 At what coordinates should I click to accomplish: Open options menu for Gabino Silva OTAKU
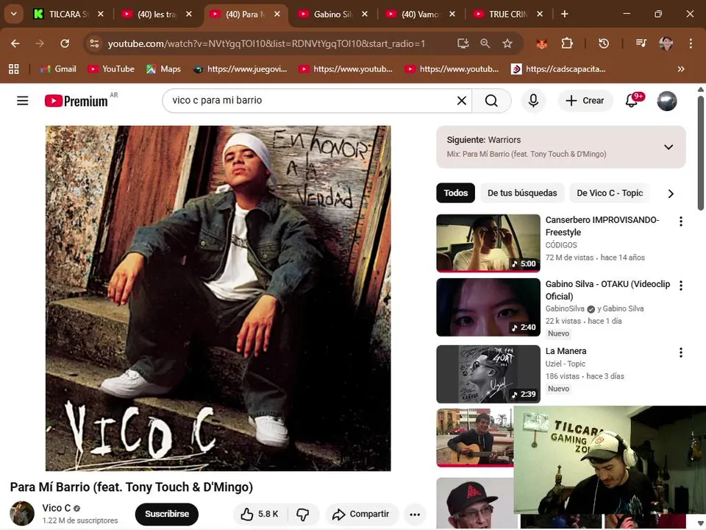(x=681, y=286)
